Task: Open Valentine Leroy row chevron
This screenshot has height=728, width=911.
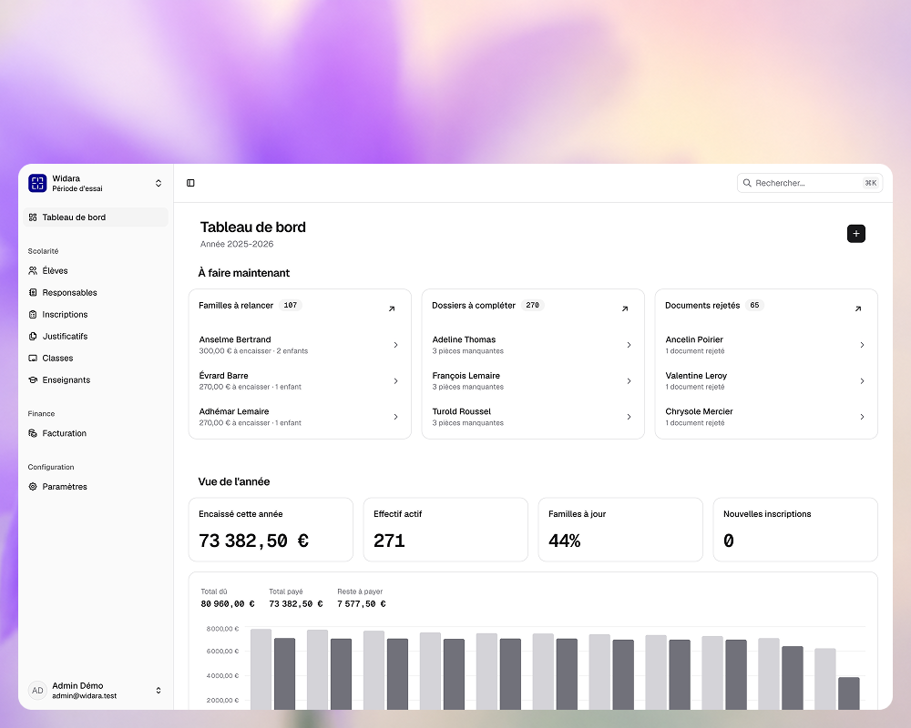Action: point(862,381)
